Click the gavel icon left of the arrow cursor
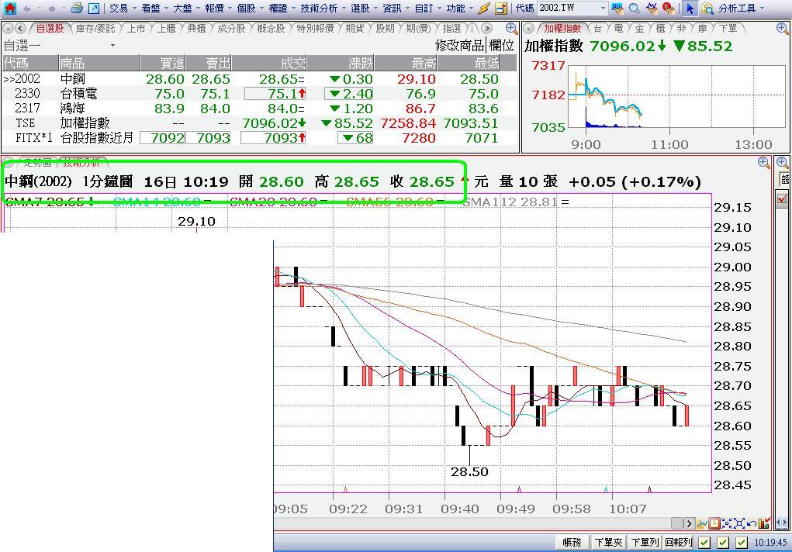Viewport: 792px width, 552px height. [668, 8]
